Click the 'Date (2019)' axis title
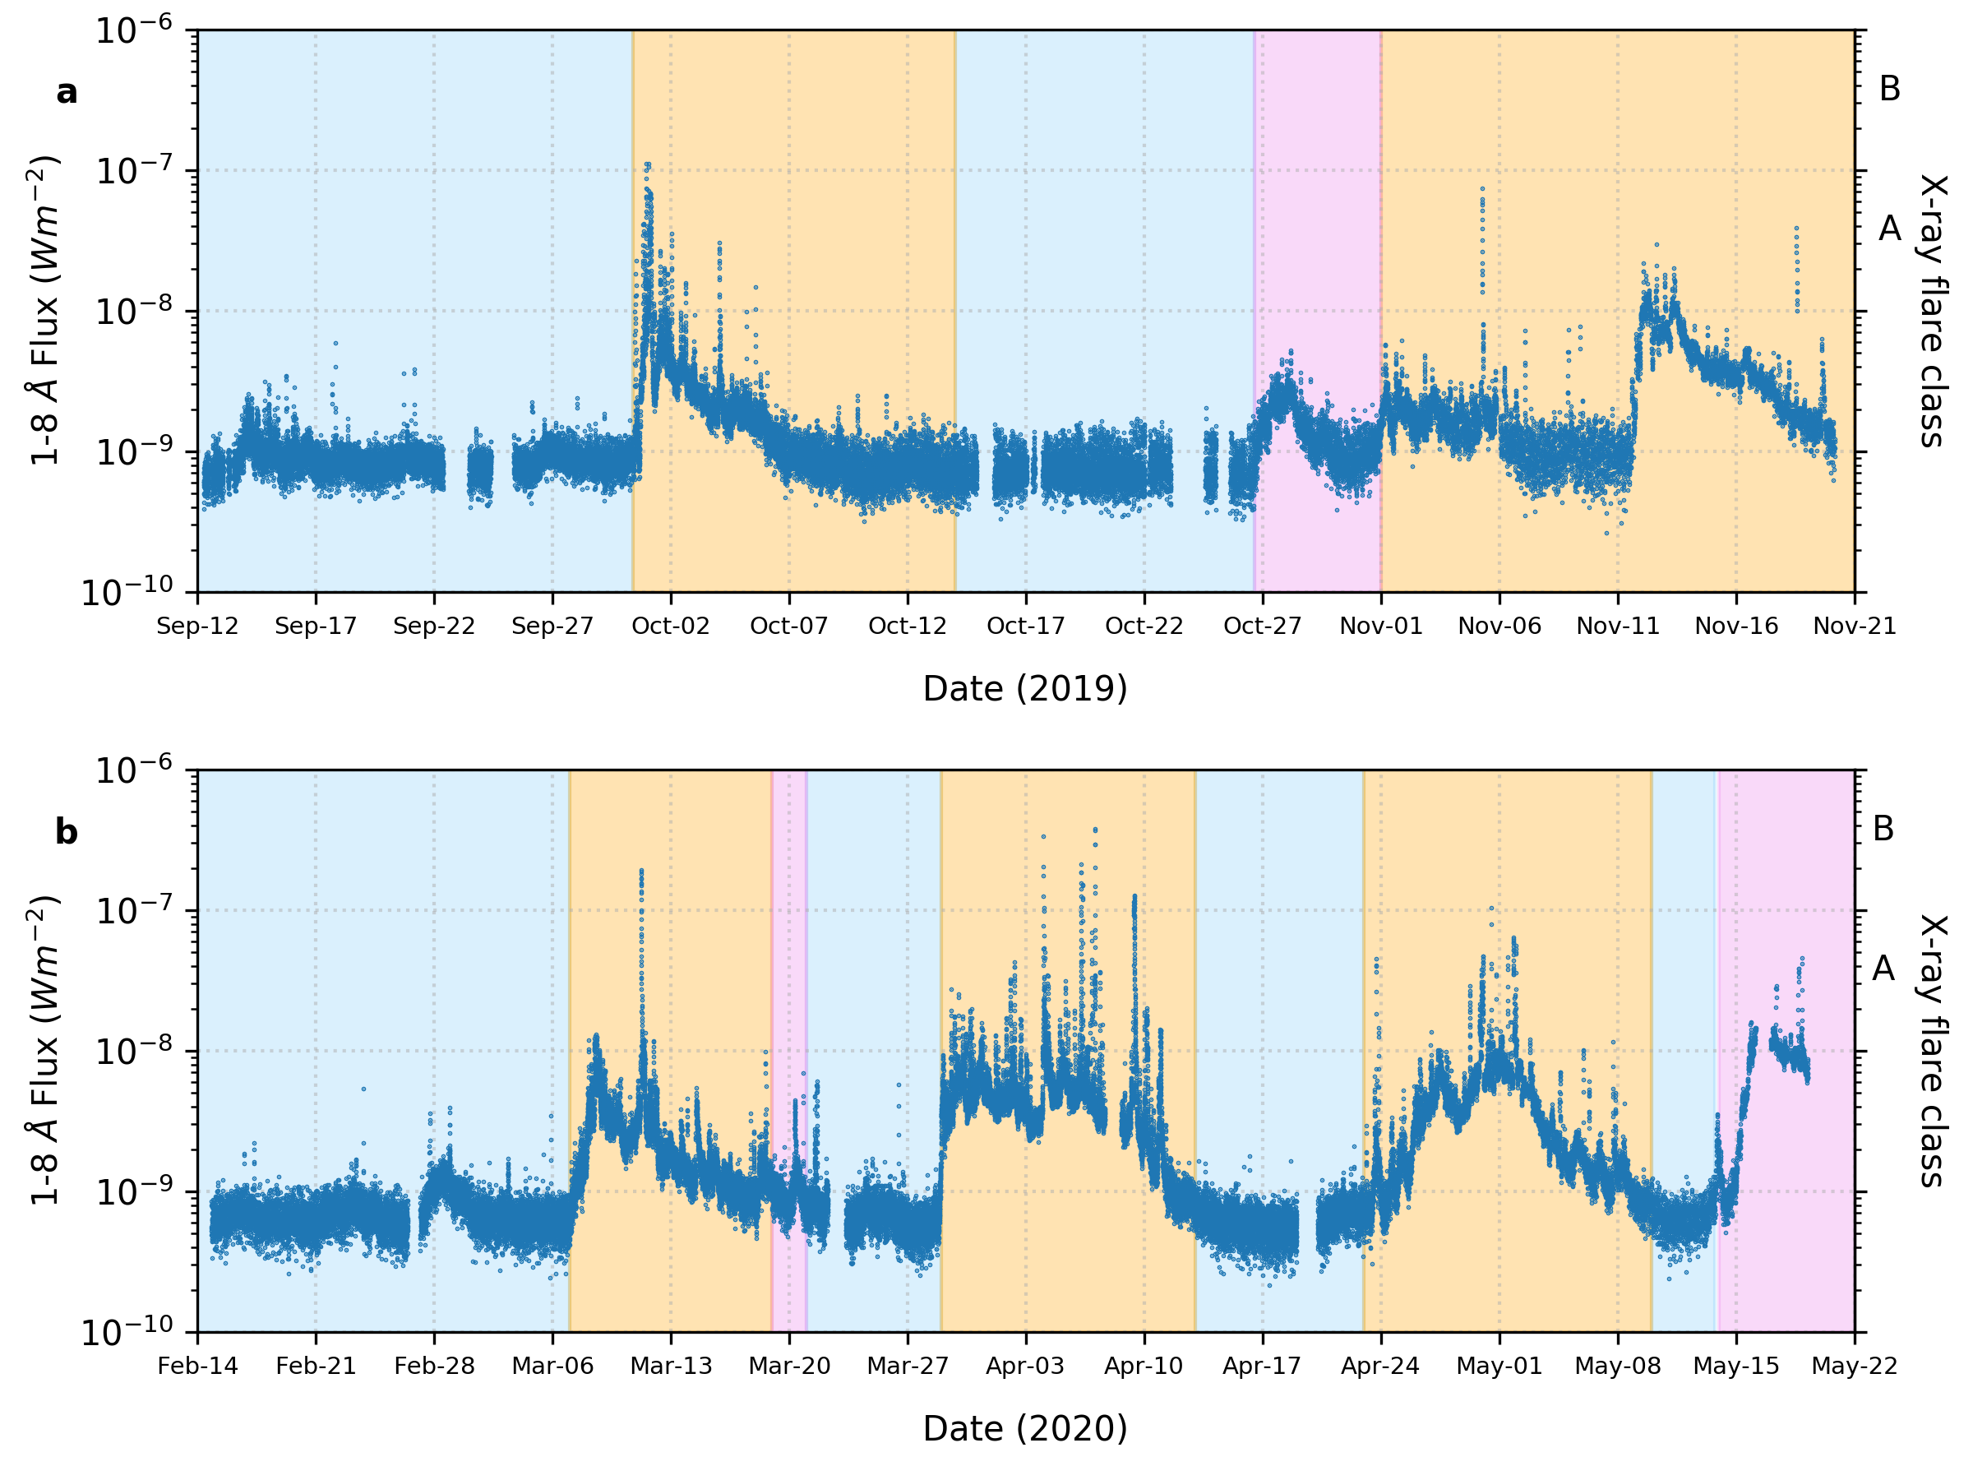The height and width of the screenshot is (1480, 1973). [1025, 689]
